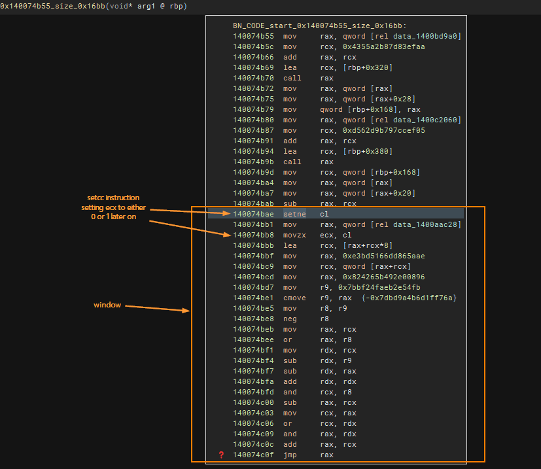
Task: Click the neg instruction at 140074be8
Action: 290,319
